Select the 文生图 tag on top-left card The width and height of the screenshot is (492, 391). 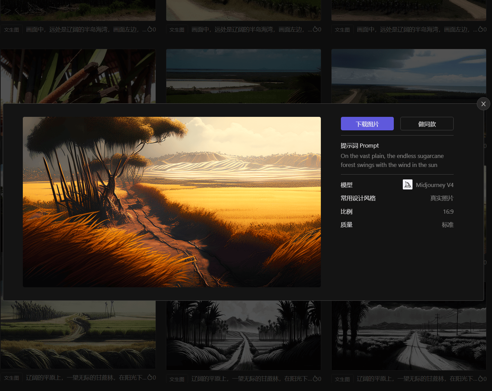[x=12, y=30]
